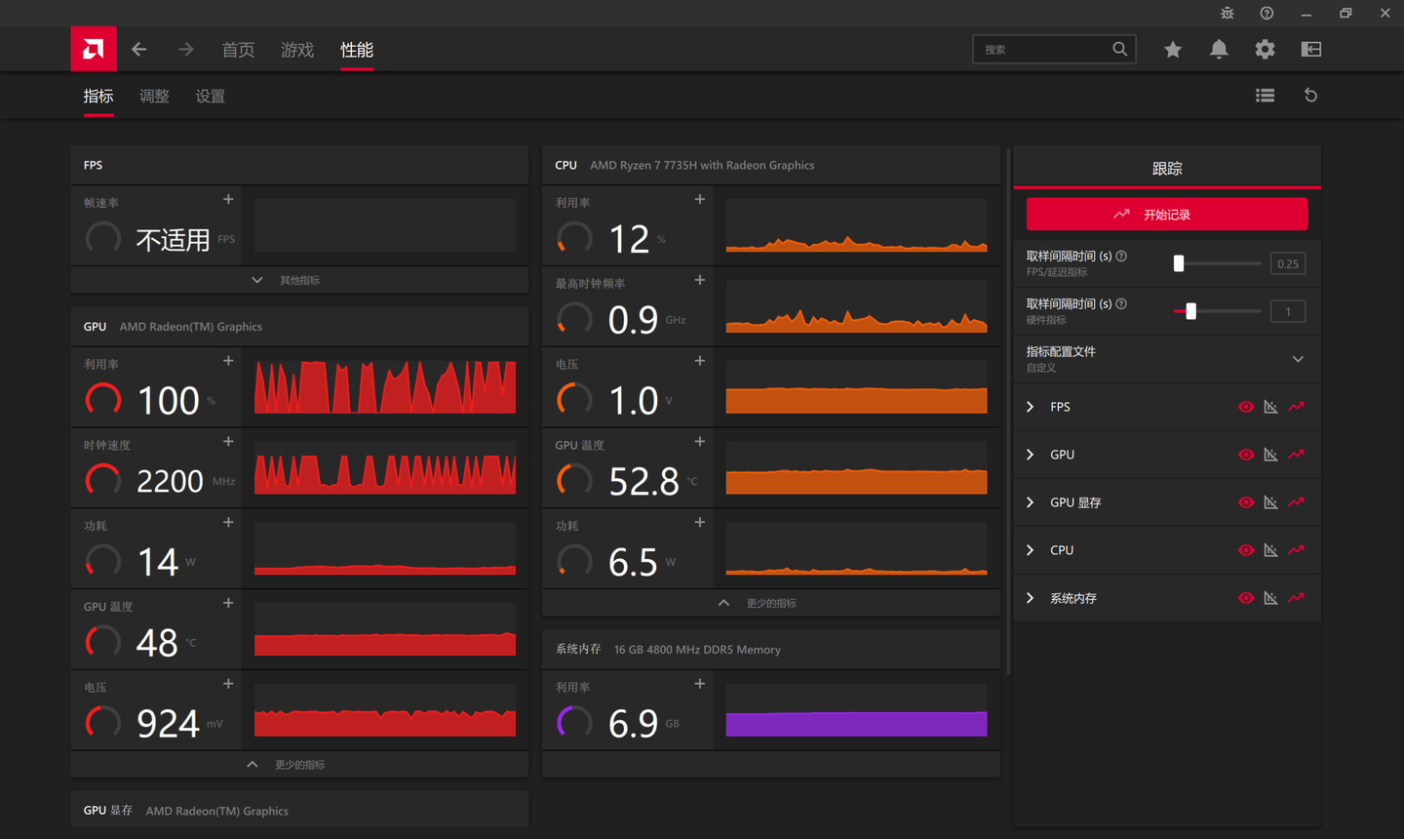The width and height of the screenshot is (1404, 839).
Task: Switch to the 设置 sub-tab
Action: tap(210, 96)
